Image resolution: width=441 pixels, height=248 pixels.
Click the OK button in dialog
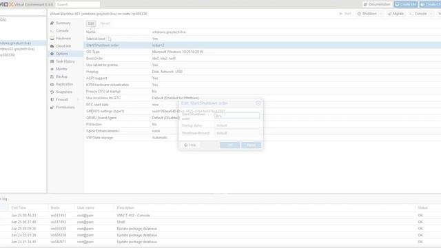click(x=229, y=145)
